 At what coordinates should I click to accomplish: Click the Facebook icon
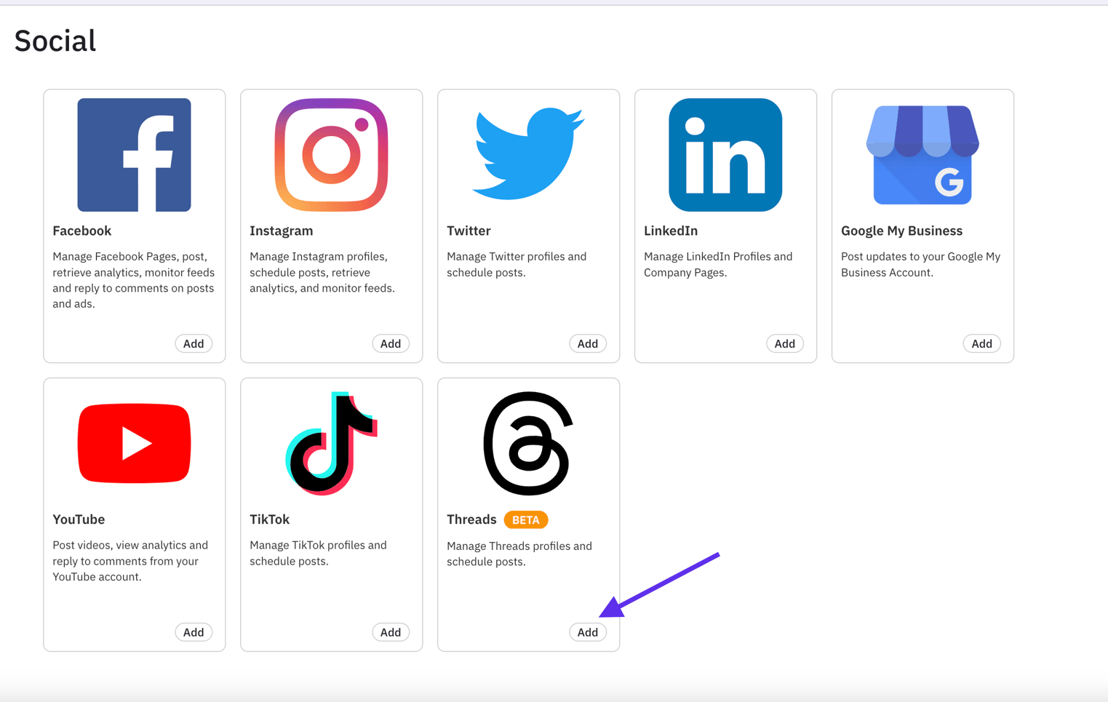[134, 154]
